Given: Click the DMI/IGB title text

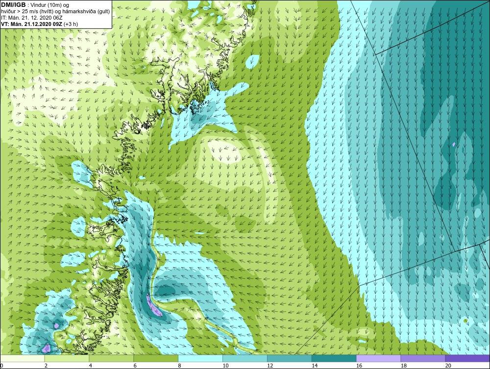Looking at the screenshot, I should pyautogui.click(x=13, y=5).
